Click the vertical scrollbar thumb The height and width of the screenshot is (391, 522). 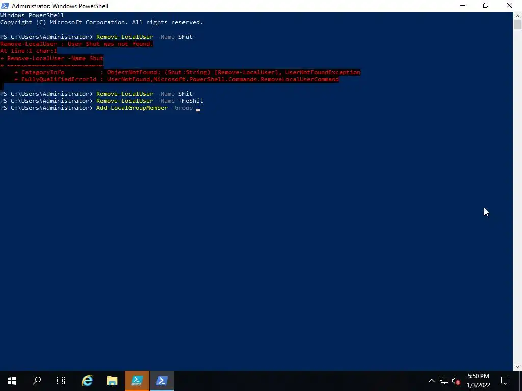coord(518,24)
